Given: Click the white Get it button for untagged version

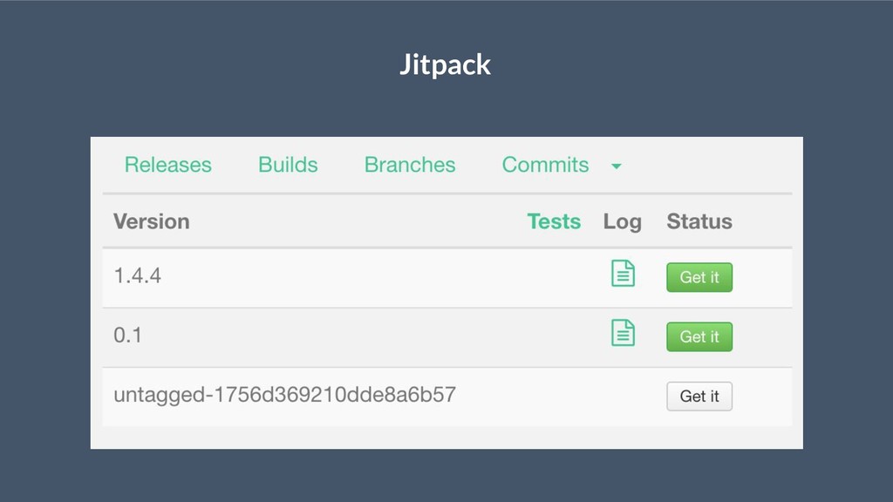Looking at the screenshot, I should (699, 397).
